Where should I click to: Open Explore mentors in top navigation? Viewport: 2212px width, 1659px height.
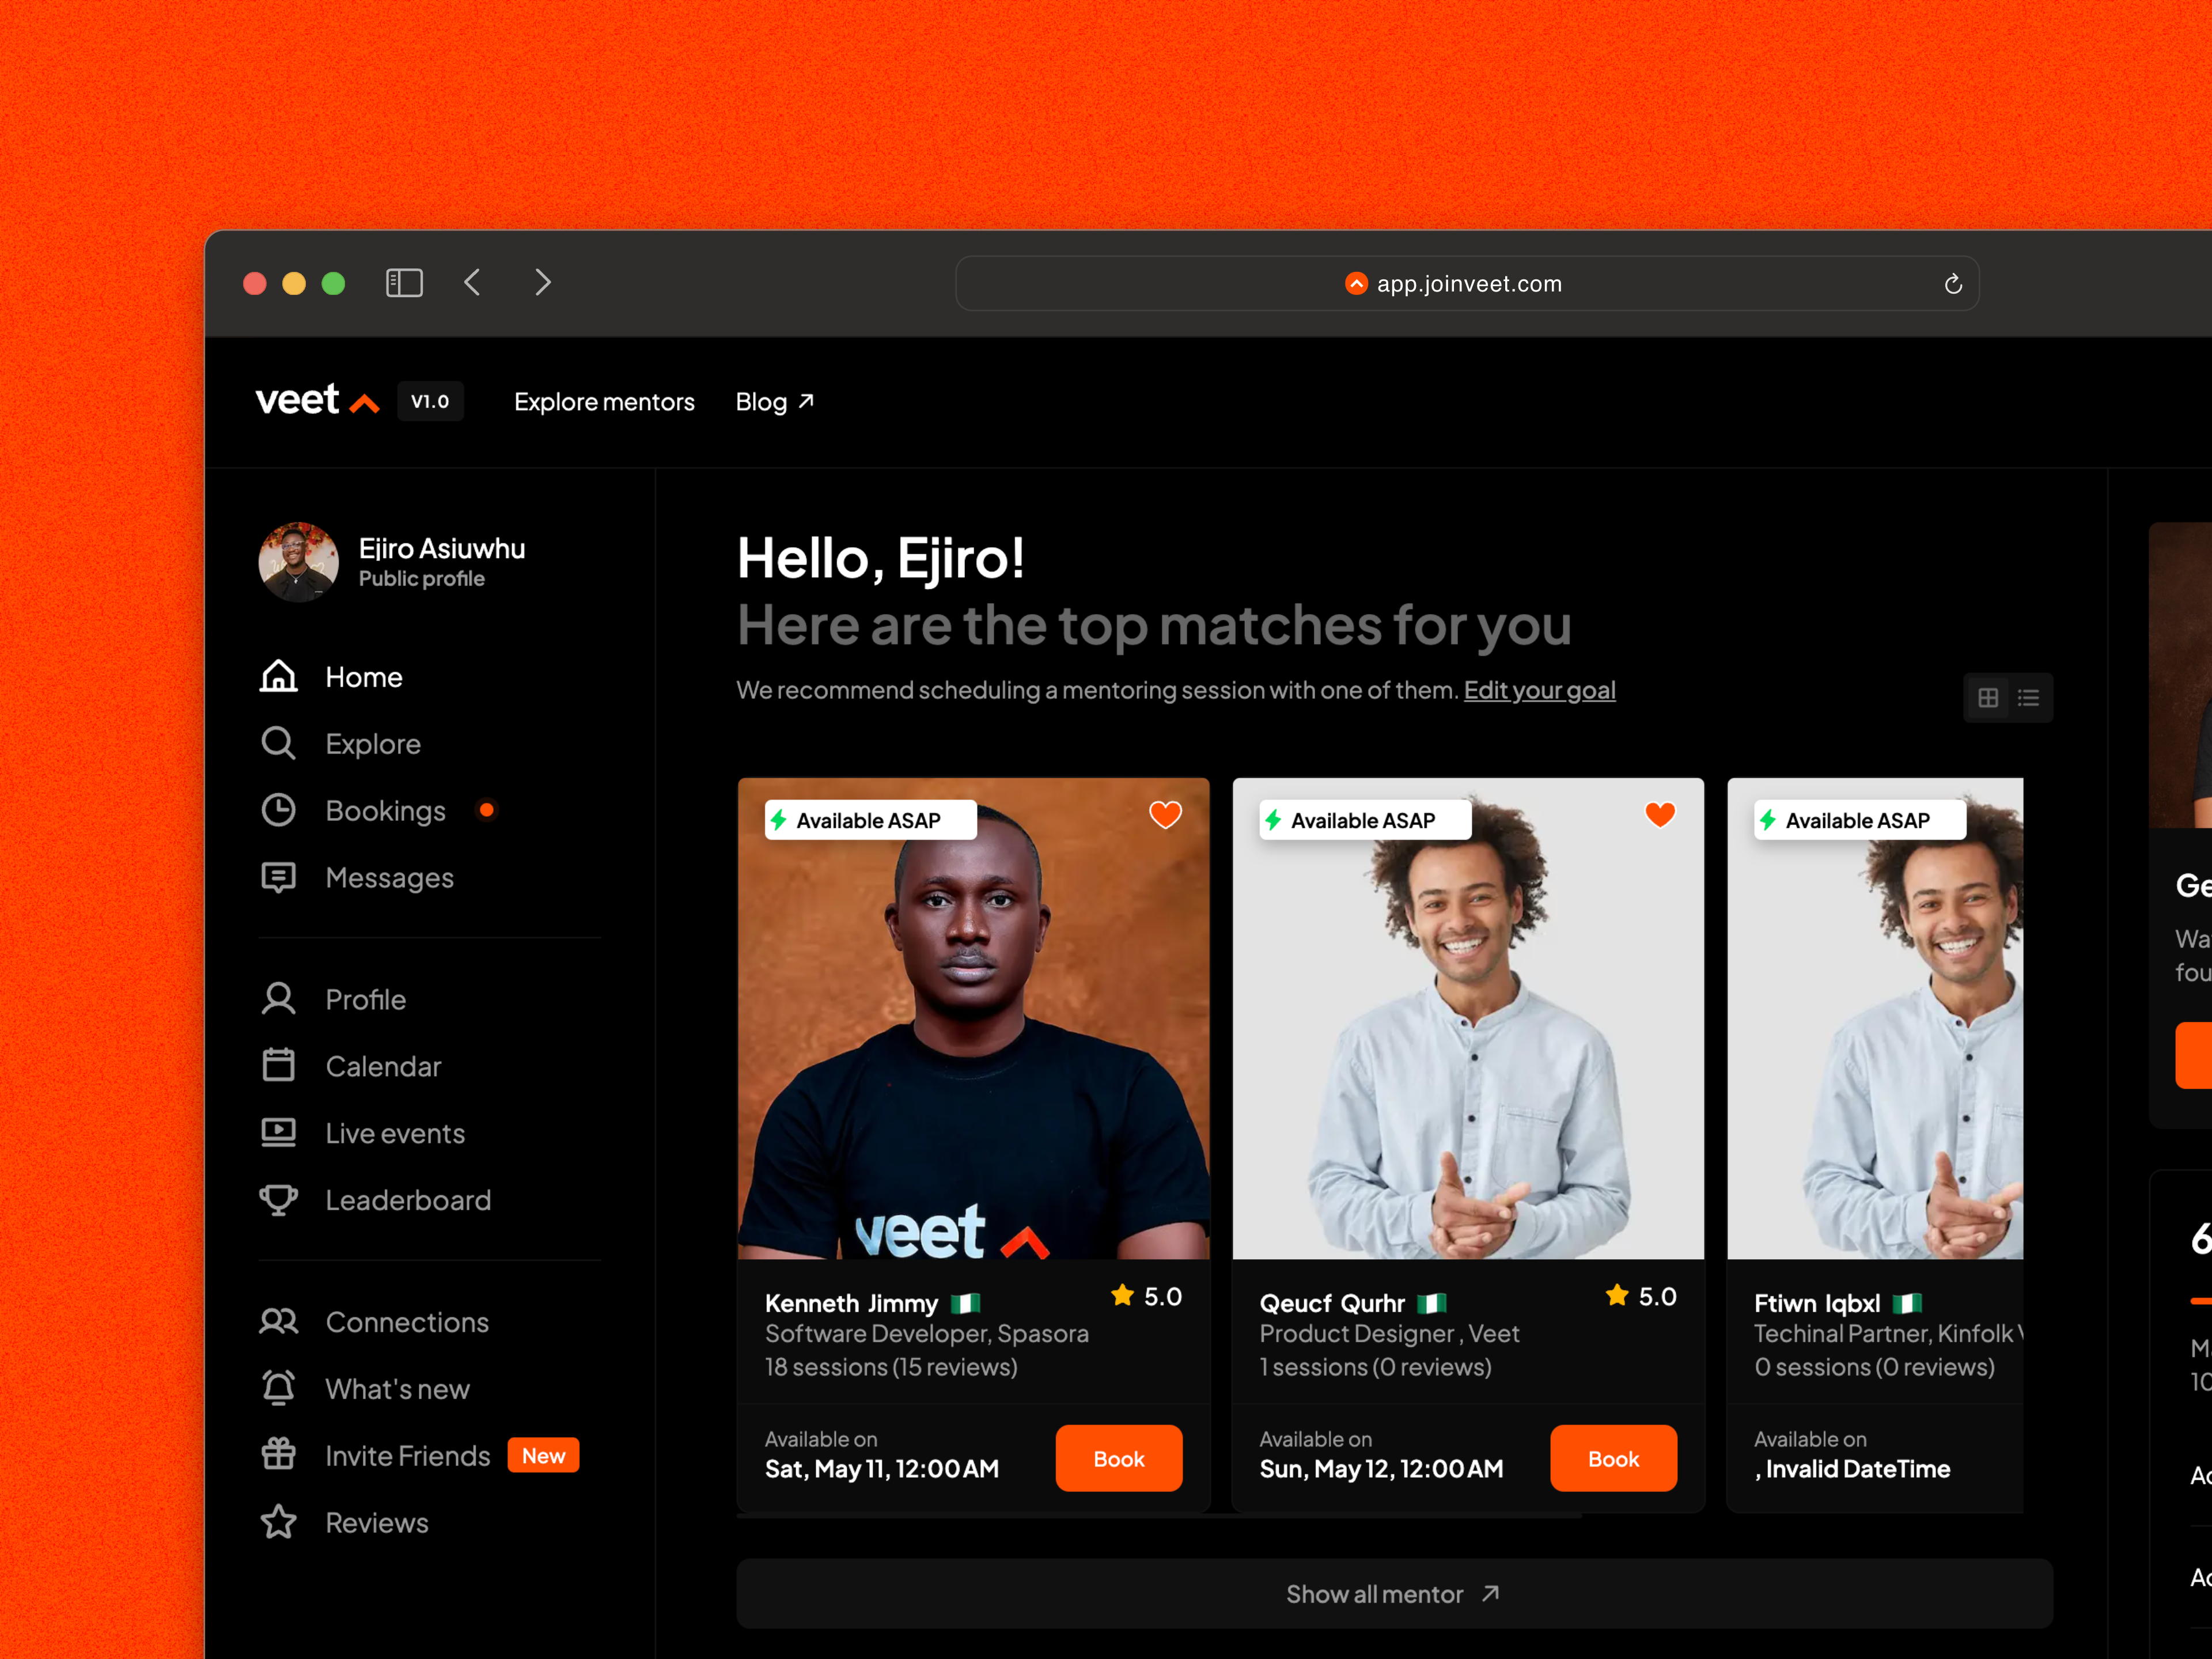click(x=604, y=402)
